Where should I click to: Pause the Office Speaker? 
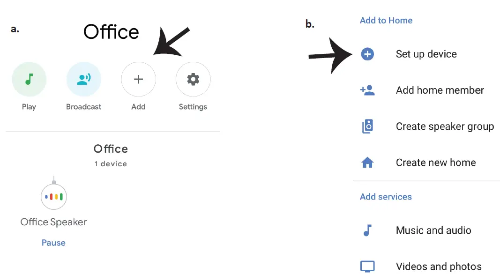pyautogui.click(x=53, y=243)
